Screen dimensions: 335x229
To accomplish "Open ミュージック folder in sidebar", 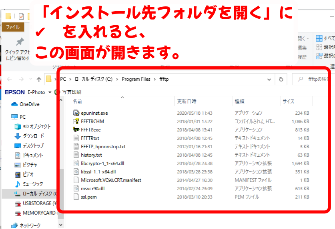I will click(29, 184).
